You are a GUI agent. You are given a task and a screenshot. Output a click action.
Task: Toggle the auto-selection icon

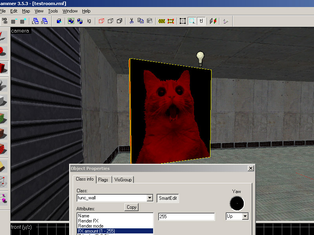click(x=192, y=21)
